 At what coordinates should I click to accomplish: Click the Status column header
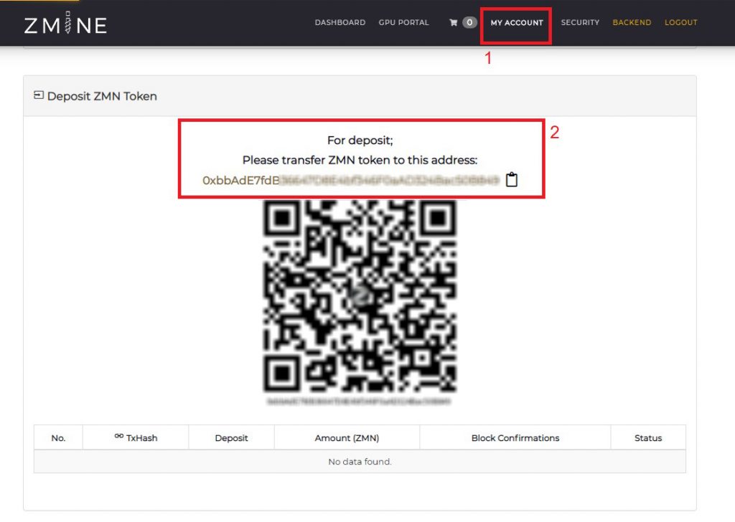pyautogui.click(x=648, y=437)
